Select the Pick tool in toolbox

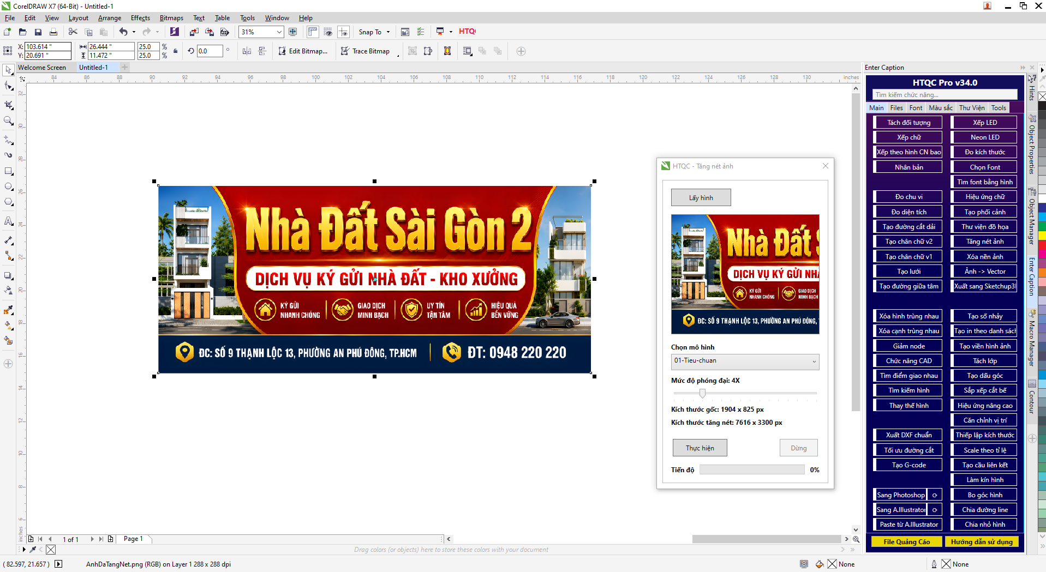click(x=8, y=70)
